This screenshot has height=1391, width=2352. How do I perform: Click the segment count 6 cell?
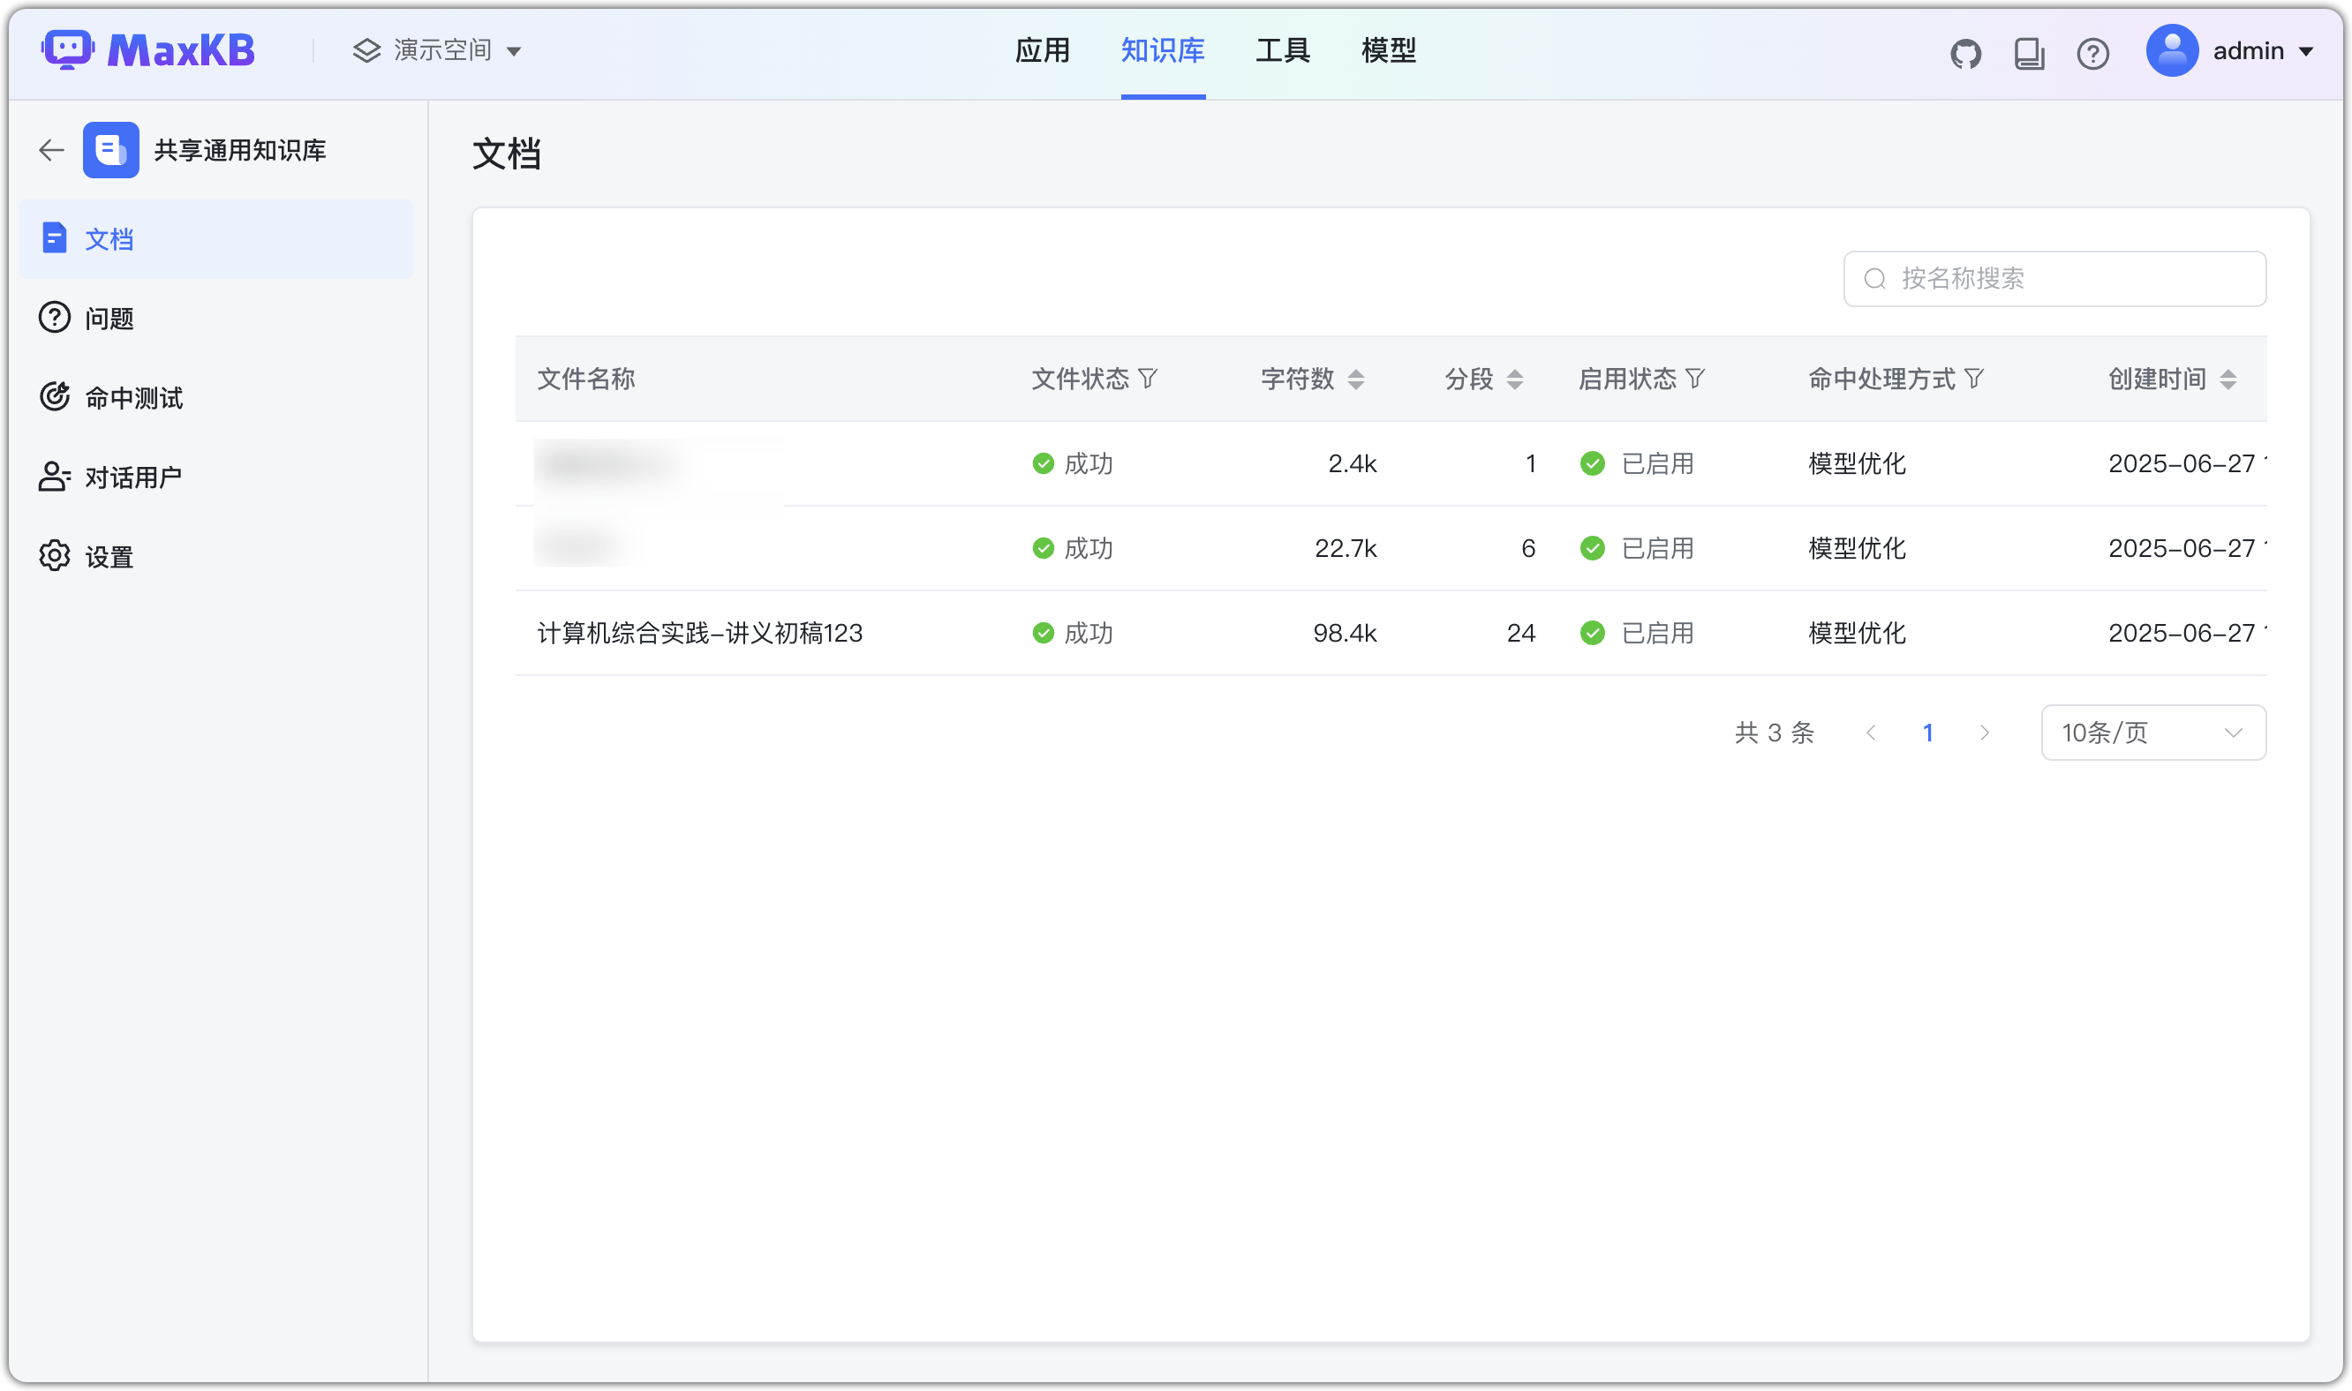point(1528,548)
